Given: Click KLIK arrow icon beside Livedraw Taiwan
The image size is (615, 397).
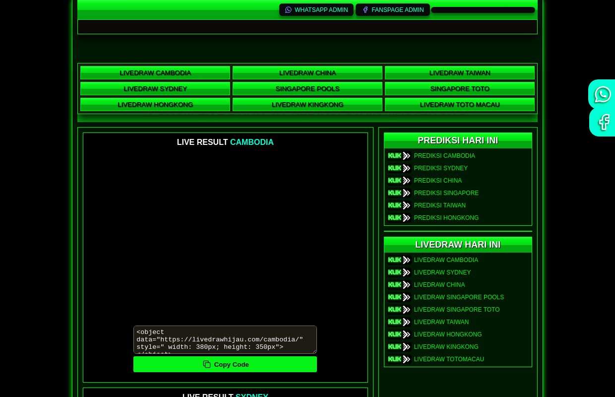Looking at the screenshot, I should pyautogui.click(x=399, y=322).
